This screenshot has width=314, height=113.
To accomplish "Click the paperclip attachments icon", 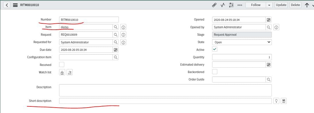I will click(214, 5).
